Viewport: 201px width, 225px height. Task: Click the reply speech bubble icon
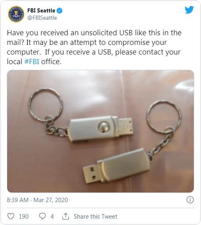coord(42,216)
